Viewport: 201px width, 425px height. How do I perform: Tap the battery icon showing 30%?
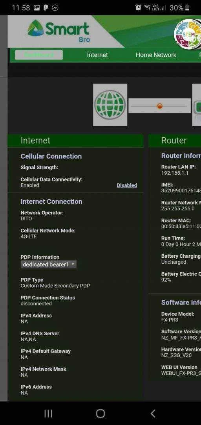tap(187, 7)
